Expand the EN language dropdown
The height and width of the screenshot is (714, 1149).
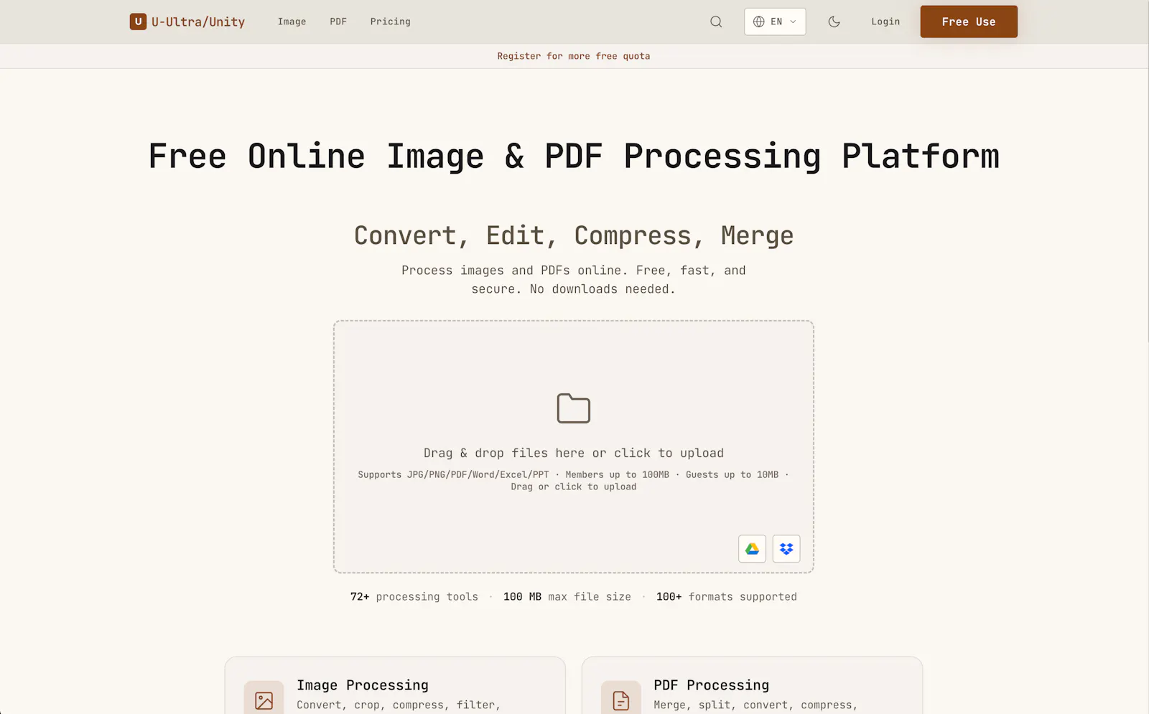(775, 22)
